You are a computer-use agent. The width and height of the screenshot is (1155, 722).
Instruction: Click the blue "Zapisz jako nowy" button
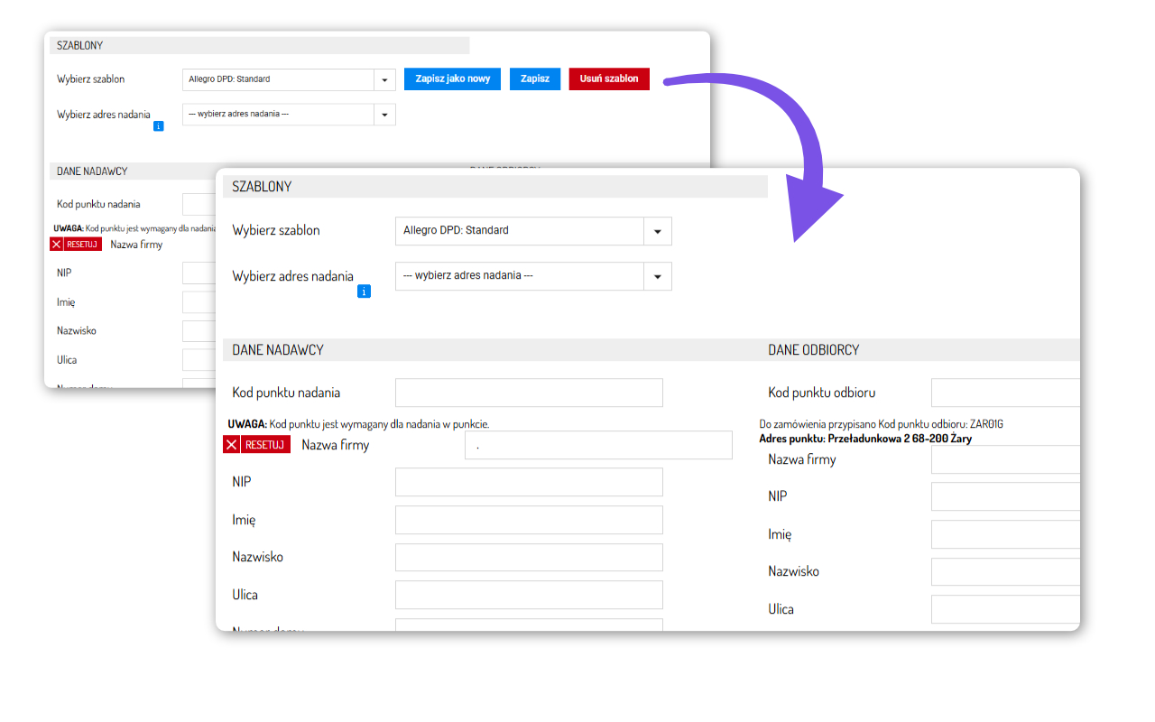tap(452, 79)
